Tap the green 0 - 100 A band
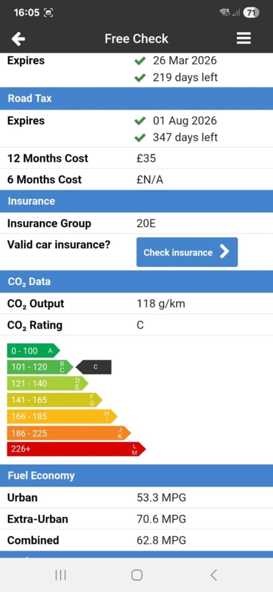 pyautogui.click(x=33, y=351)
